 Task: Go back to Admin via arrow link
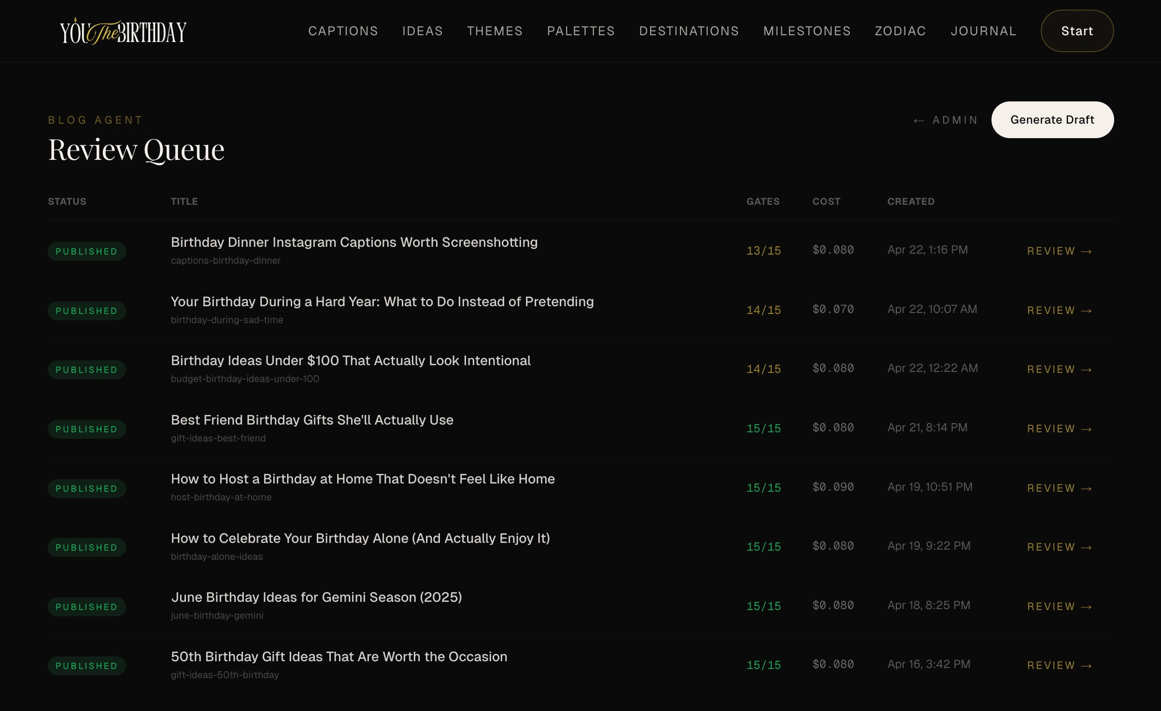coord(946,120)
